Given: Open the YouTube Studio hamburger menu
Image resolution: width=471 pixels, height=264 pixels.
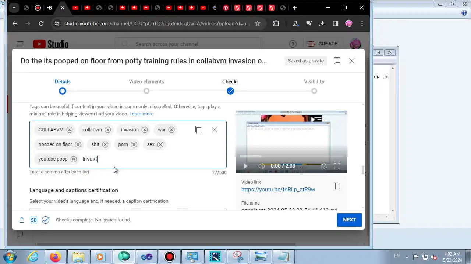Looking at the screenshot, I should [20, 44].
